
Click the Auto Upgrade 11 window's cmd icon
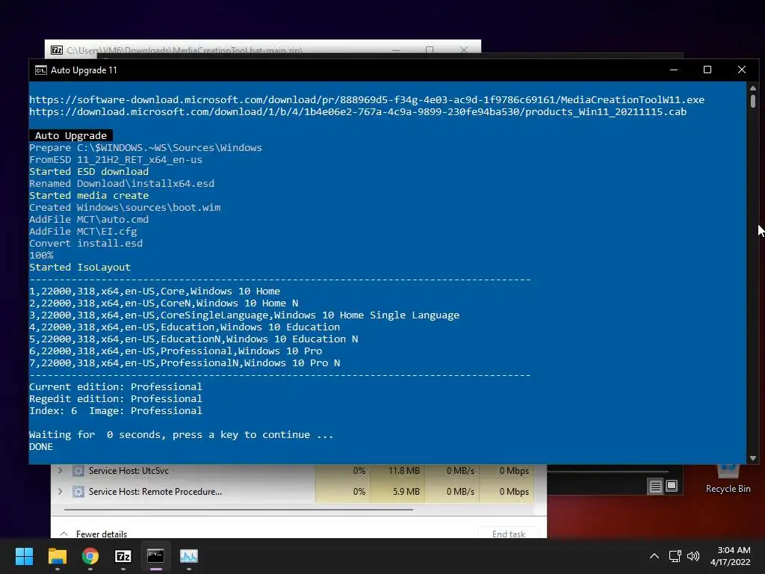(x=41, y=70)
